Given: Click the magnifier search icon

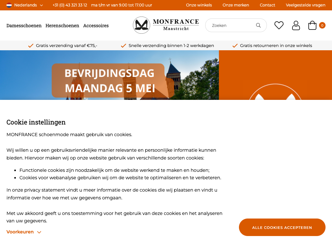Looking at the screenshot, I should pos(258,25).
